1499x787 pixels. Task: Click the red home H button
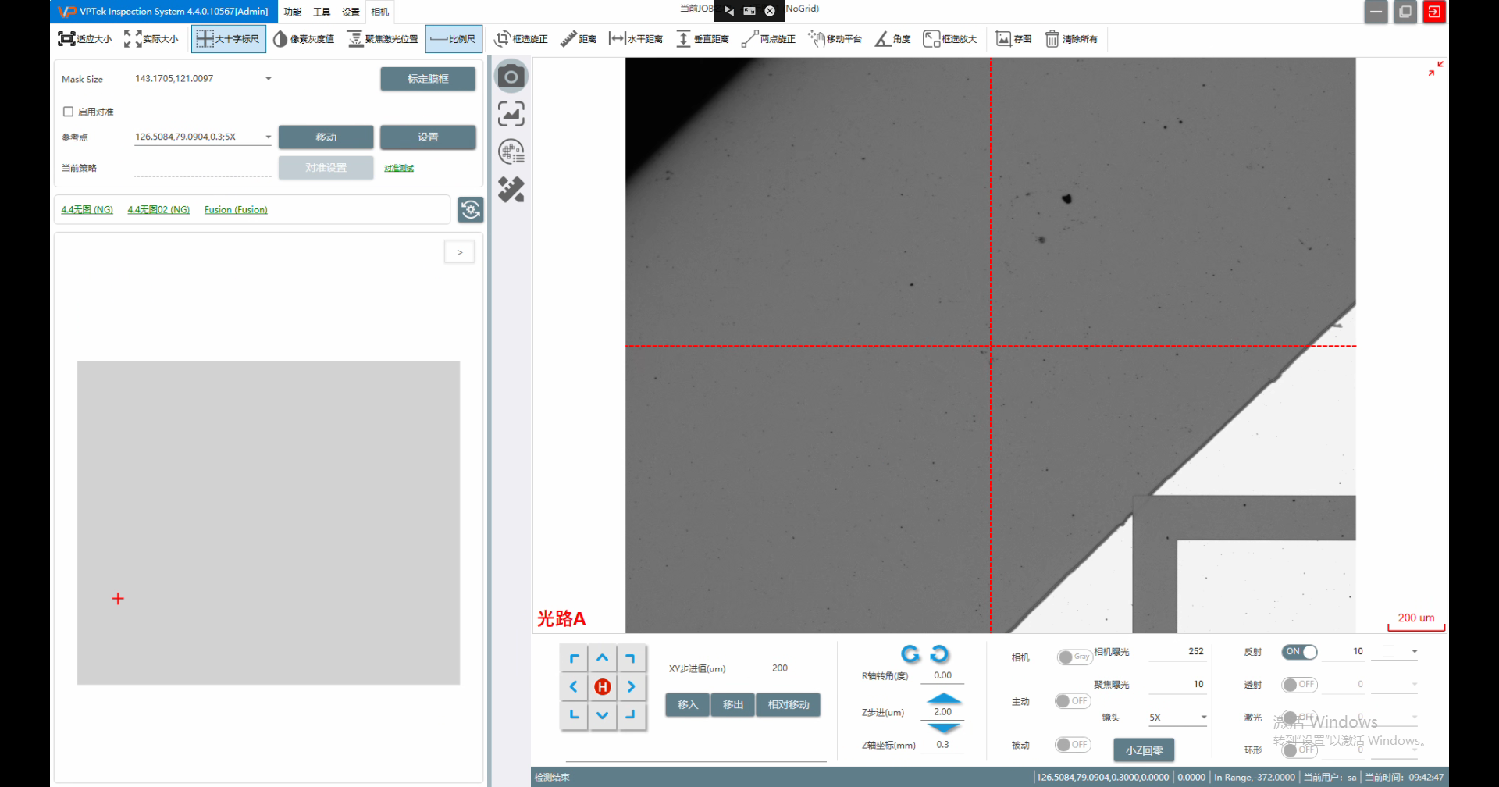tap(602, 687)
